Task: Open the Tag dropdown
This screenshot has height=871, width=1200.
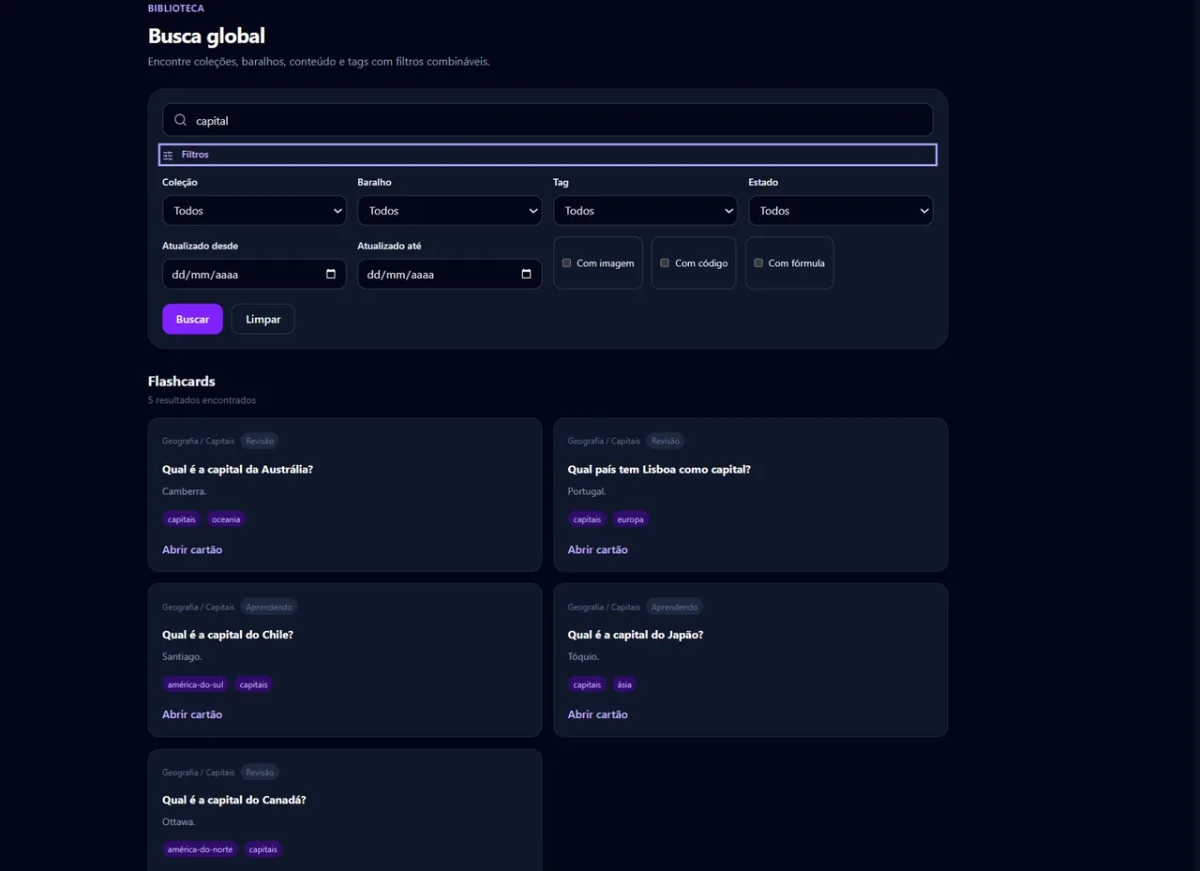Action: click(x=645, y=211)
